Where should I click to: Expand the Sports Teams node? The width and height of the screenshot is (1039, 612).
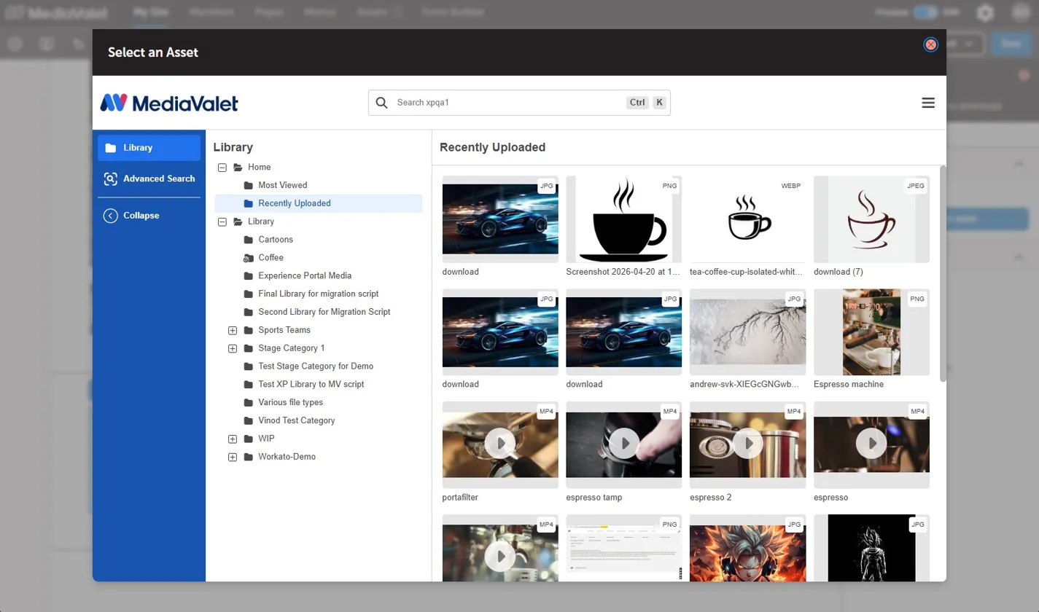coord(233,330)
